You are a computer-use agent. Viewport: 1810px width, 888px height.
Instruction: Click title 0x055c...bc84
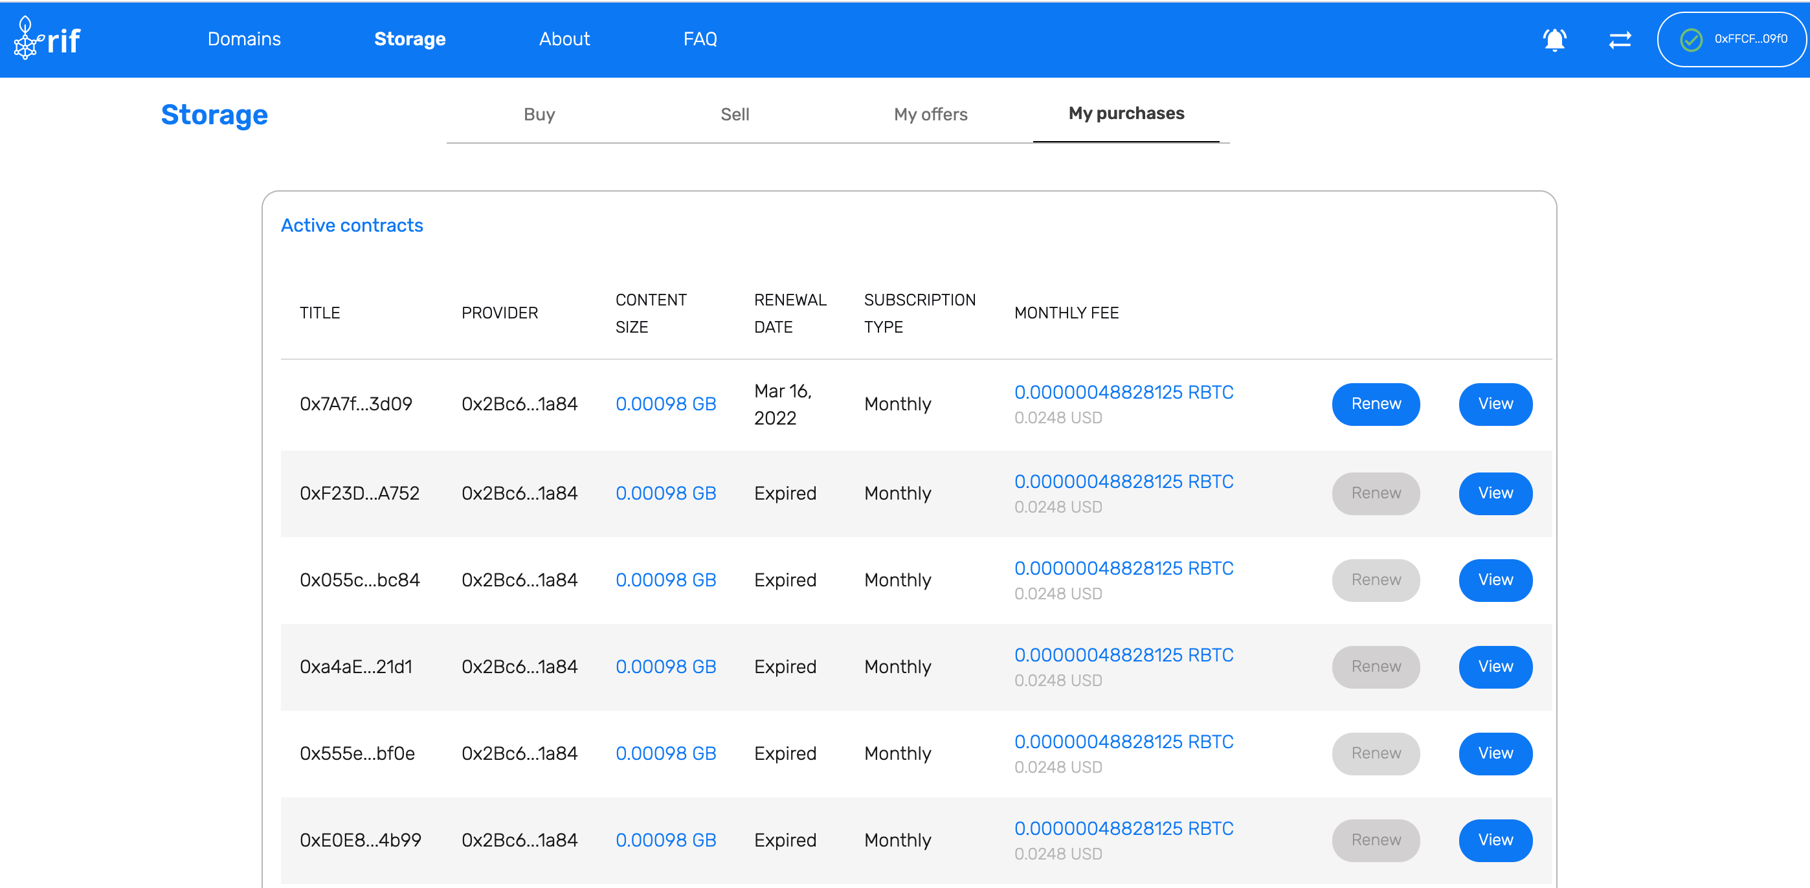tap(359, 581)
